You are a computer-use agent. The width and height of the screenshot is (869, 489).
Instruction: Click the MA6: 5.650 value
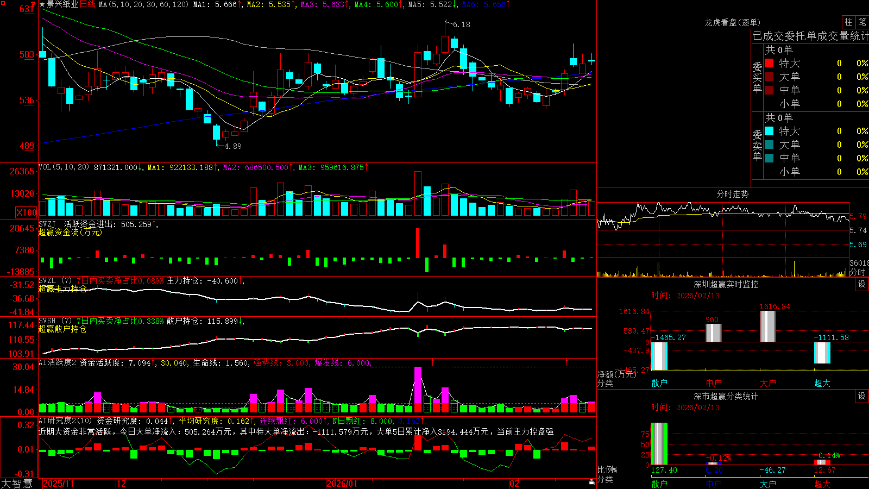[485, 4]
